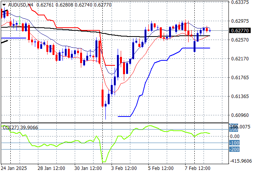Click the OHLC values 0.62761 0.62808 0.62740 0.62770
This screenshot has width=253, height=173.
click(x=74, y=5)
